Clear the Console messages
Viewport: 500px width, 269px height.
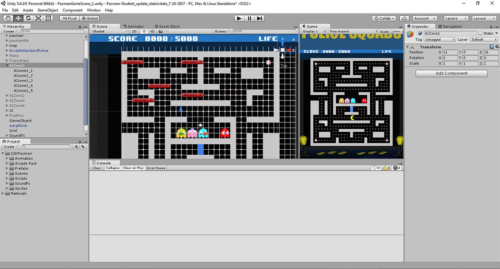pyautogui.click(x=96, y=168)
